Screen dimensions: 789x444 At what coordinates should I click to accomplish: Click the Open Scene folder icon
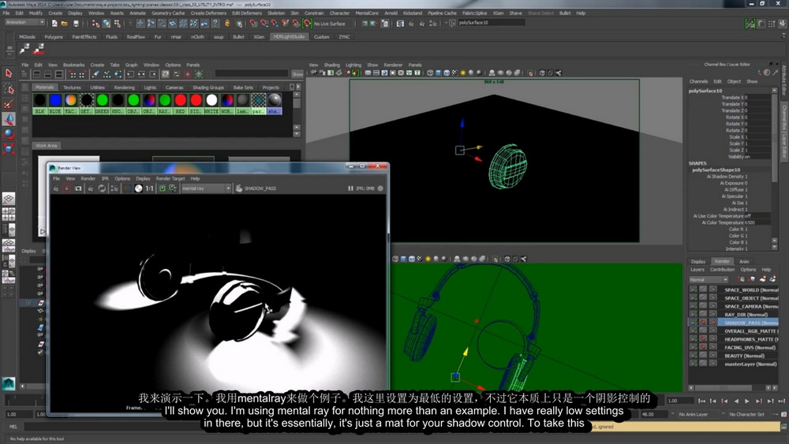pyautogui.click(x=65, y=23)
